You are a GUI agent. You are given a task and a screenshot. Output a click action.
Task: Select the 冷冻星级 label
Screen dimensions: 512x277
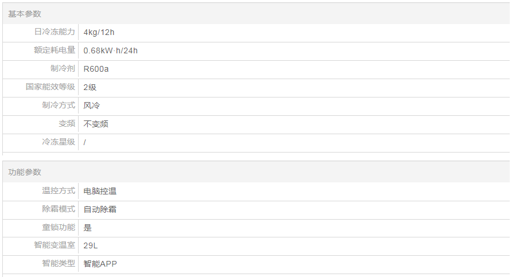coord(59,142)
